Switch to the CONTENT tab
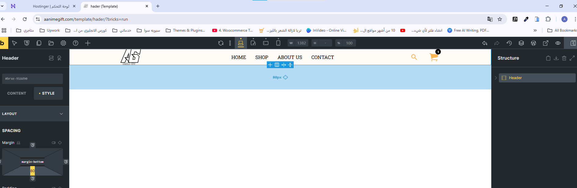The height and width of the screenshot is (188, 577). [x=17, y=93]
